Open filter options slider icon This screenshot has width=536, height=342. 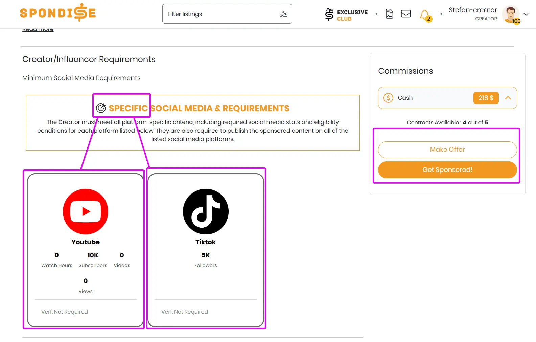pyautogui.click(x=283, y=14)
